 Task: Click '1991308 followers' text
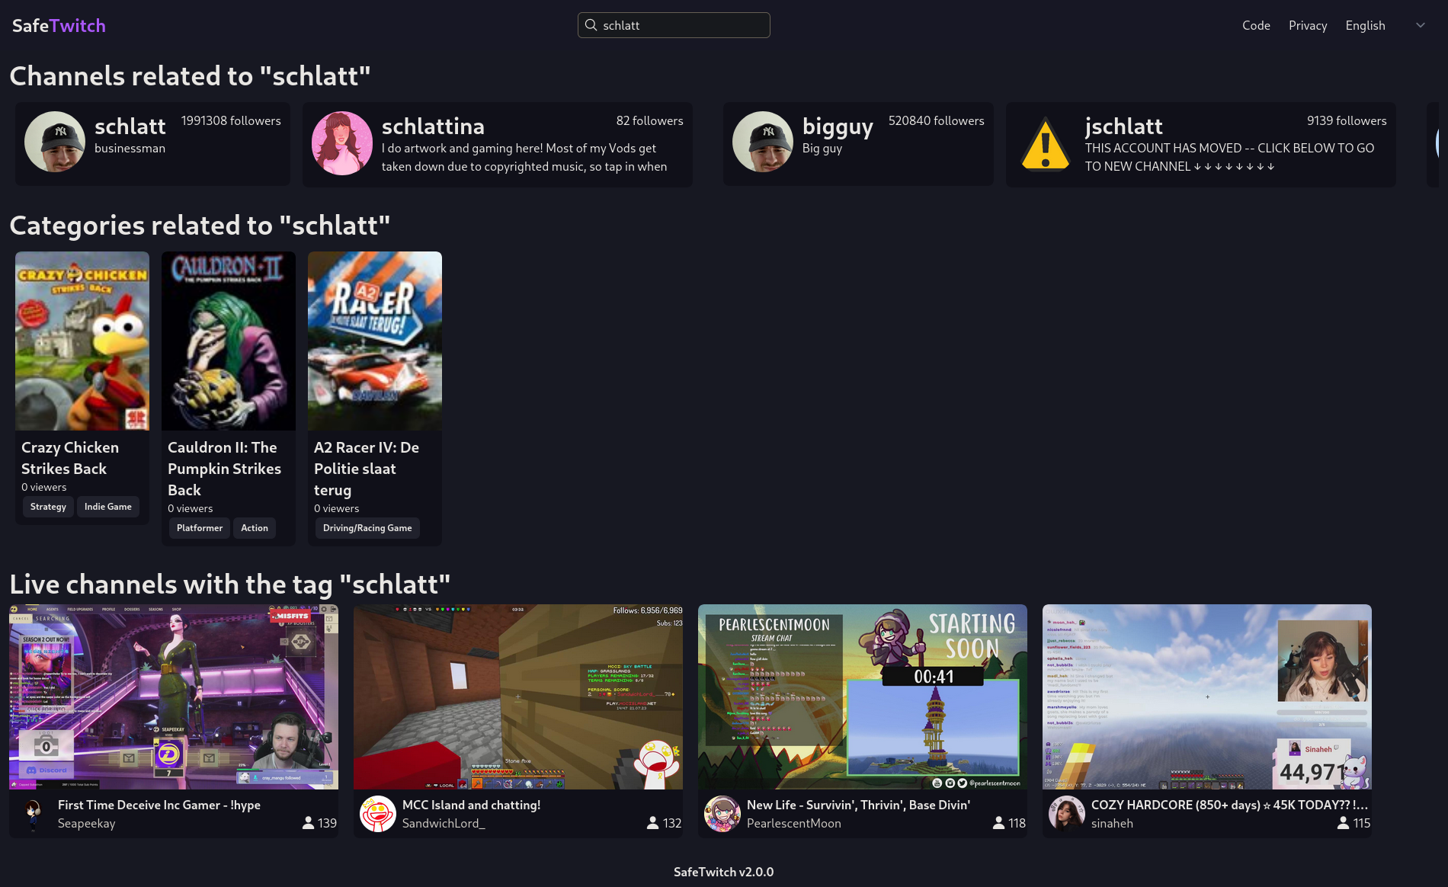pos(231,120)
